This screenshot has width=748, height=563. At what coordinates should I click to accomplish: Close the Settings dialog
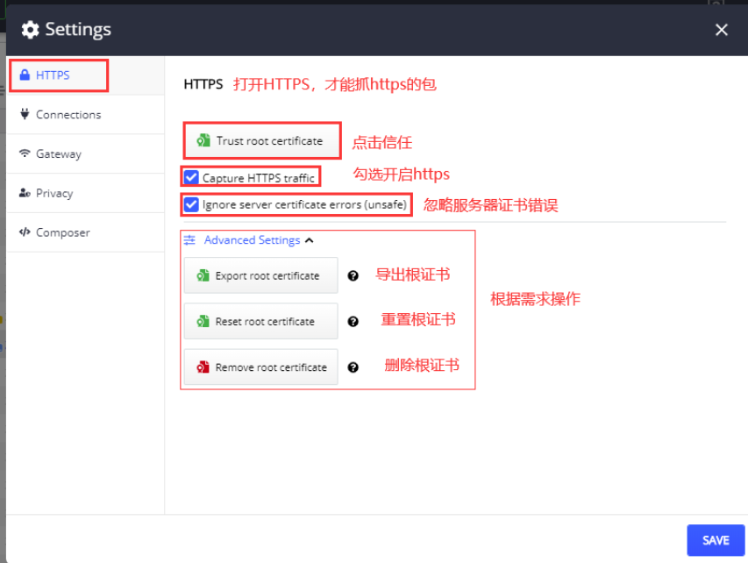[722, 30]
